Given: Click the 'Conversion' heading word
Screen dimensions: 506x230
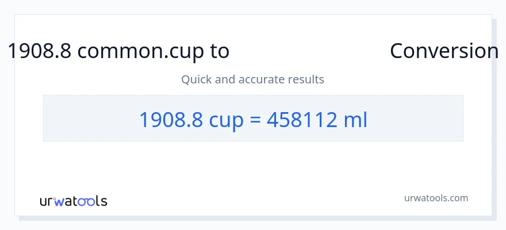Looking at the screenshot, I should (x=444, y=51).
